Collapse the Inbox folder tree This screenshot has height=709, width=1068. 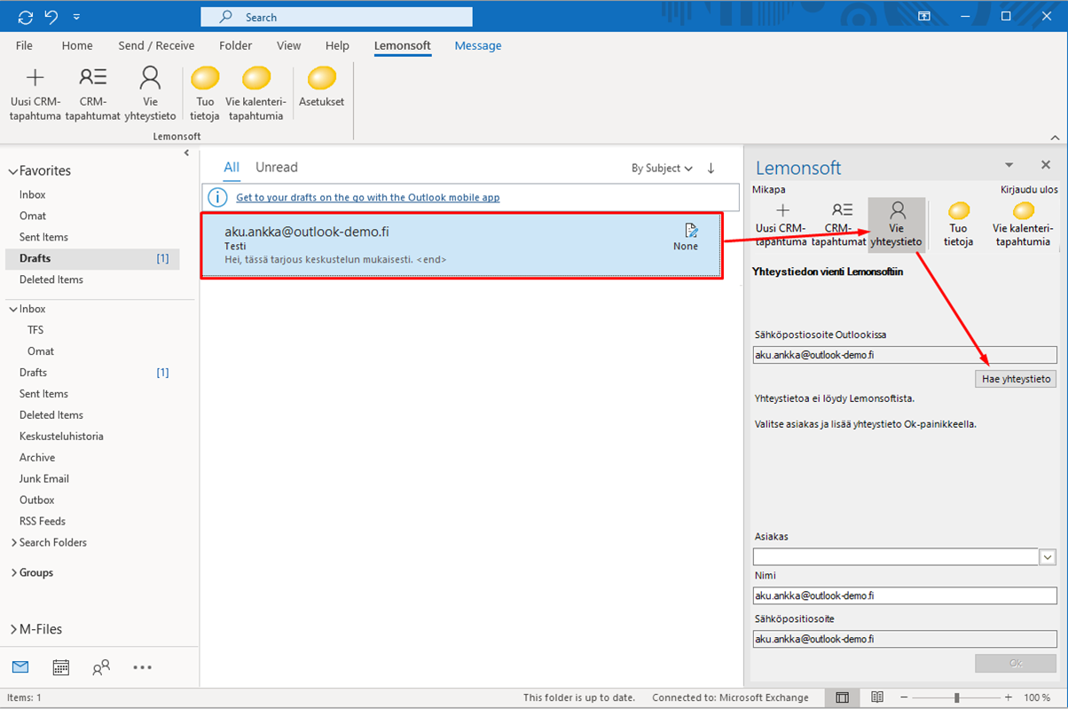point(12,309)
